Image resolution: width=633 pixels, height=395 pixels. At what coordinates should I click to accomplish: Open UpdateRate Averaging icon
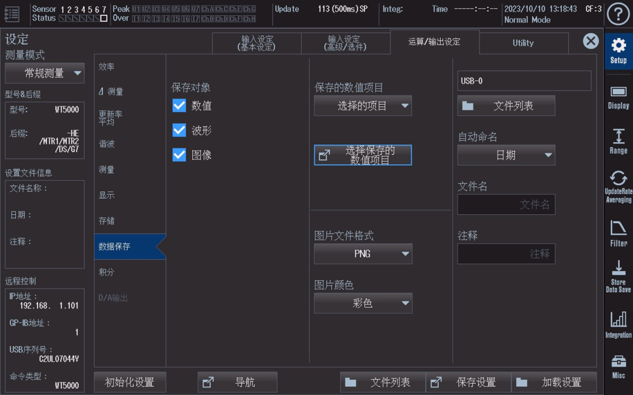[x=618, y=187]
